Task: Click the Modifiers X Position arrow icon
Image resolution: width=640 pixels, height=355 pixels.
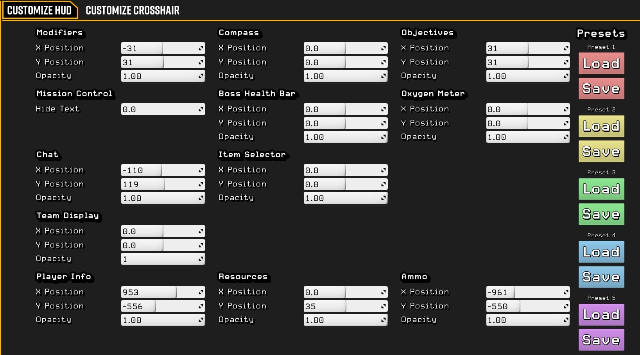Action: [201, 48]
